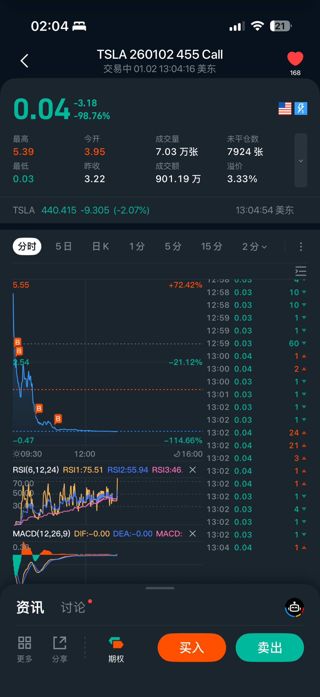Go back with the left arrow
320x697 pixels.
click(x=24, y=61)
